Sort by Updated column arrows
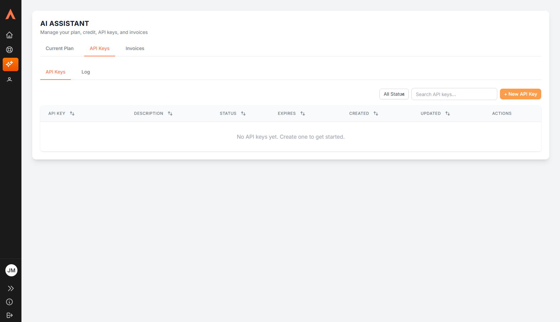Image resolution: width=560 pixels, height=322 pixels. 448,113
